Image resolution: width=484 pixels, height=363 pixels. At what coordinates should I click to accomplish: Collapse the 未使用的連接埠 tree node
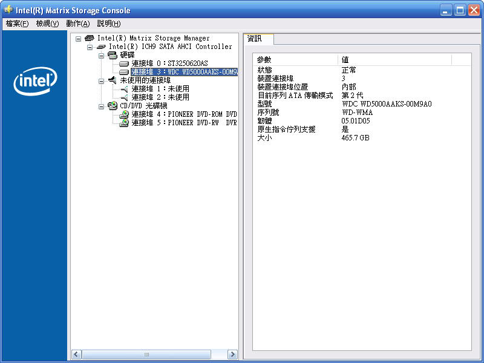point(101,81)
